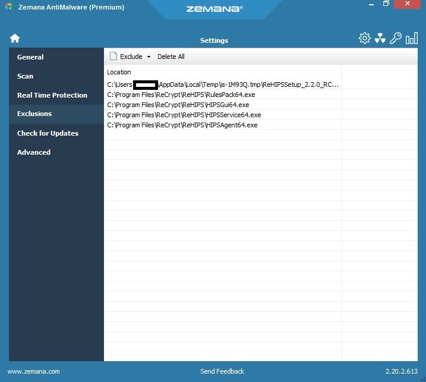Minimize the Zemana AntiMalware window
The image size is (426, 382).
[x=371, y=4]
